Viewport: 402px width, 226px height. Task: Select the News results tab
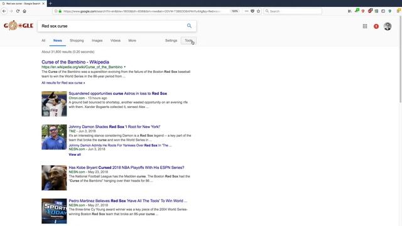(x=57, y=40)
